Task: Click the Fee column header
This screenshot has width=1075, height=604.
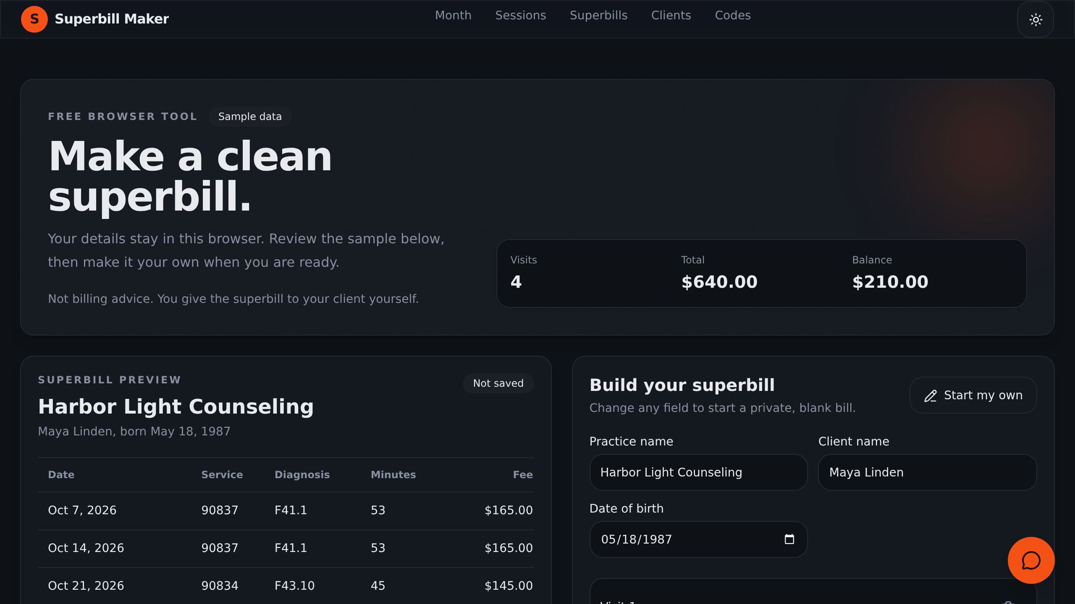Action: click(x=523, y=475)
